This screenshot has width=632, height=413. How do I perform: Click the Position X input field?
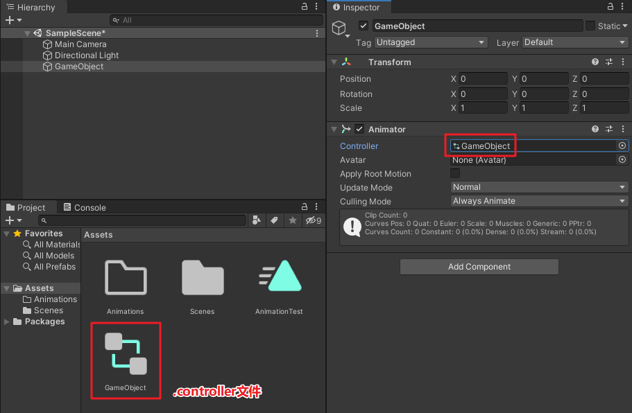pos(483,79)
